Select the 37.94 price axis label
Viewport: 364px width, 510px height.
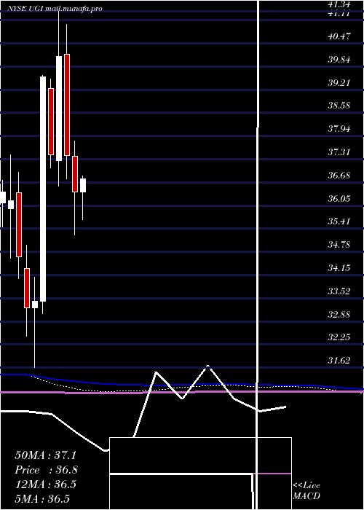[340, 129]
